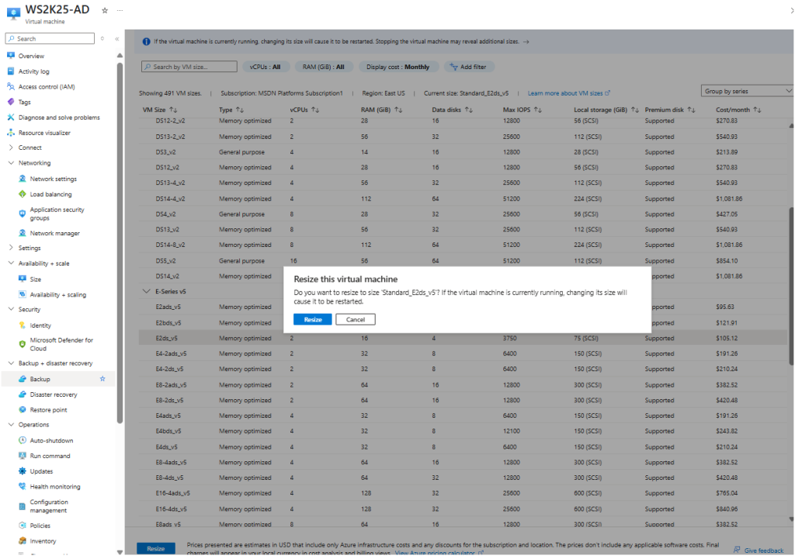Confirm with Resize button in dialog

[x=312, y=319]
